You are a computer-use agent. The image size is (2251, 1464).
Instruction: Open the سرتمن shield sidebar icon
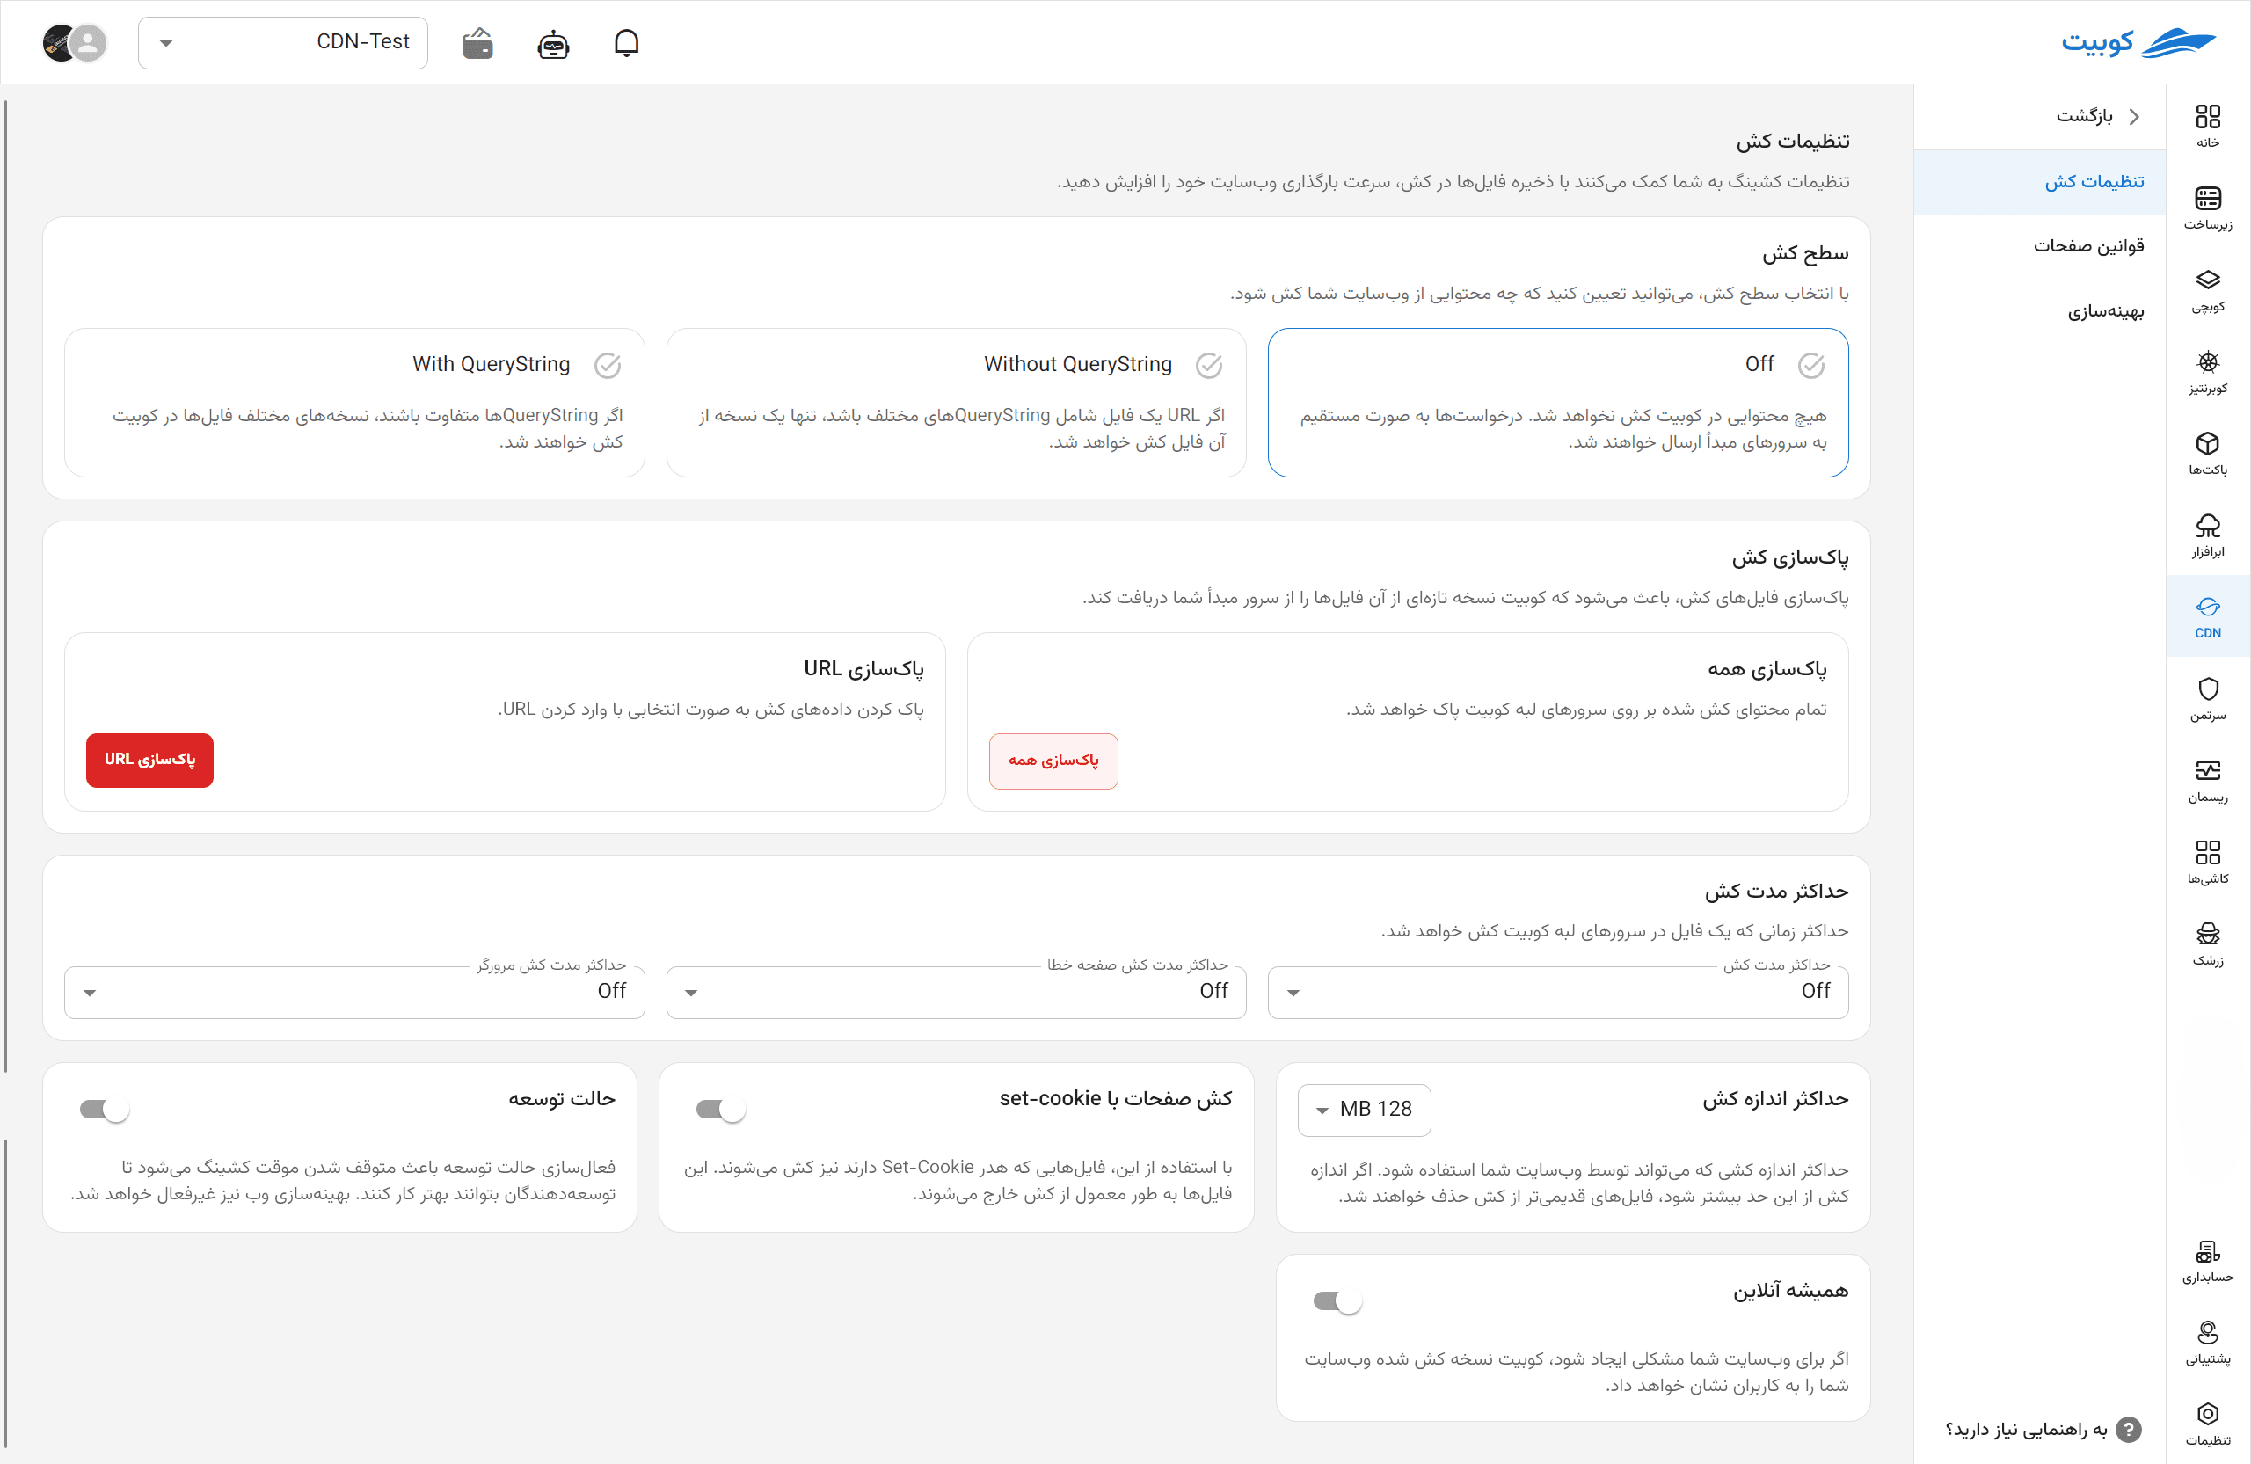[2208, 699]
